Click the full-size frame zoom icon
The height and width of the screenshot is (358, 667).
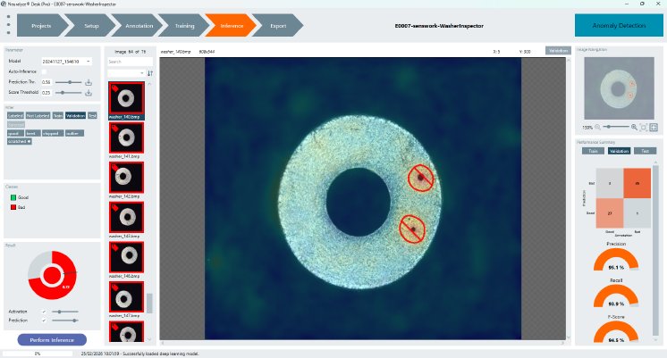point(654,127)
